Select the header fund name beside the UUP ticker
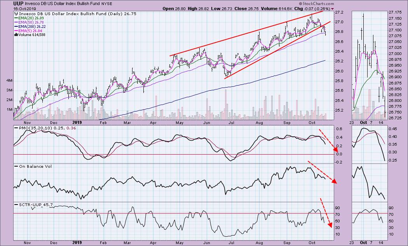Viewport: 408px width, 246px height. point(62,3)
